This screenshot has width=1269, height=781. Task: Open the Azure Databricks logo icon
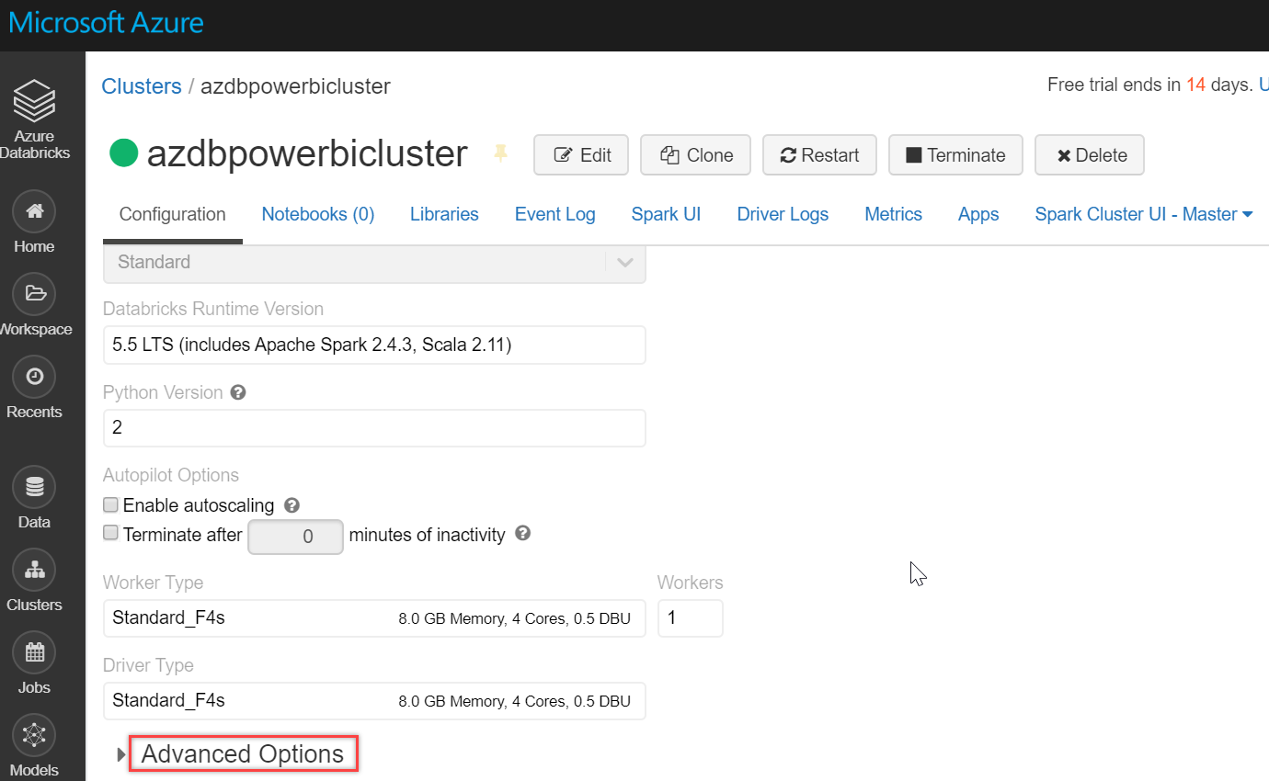tap(35, 101)
